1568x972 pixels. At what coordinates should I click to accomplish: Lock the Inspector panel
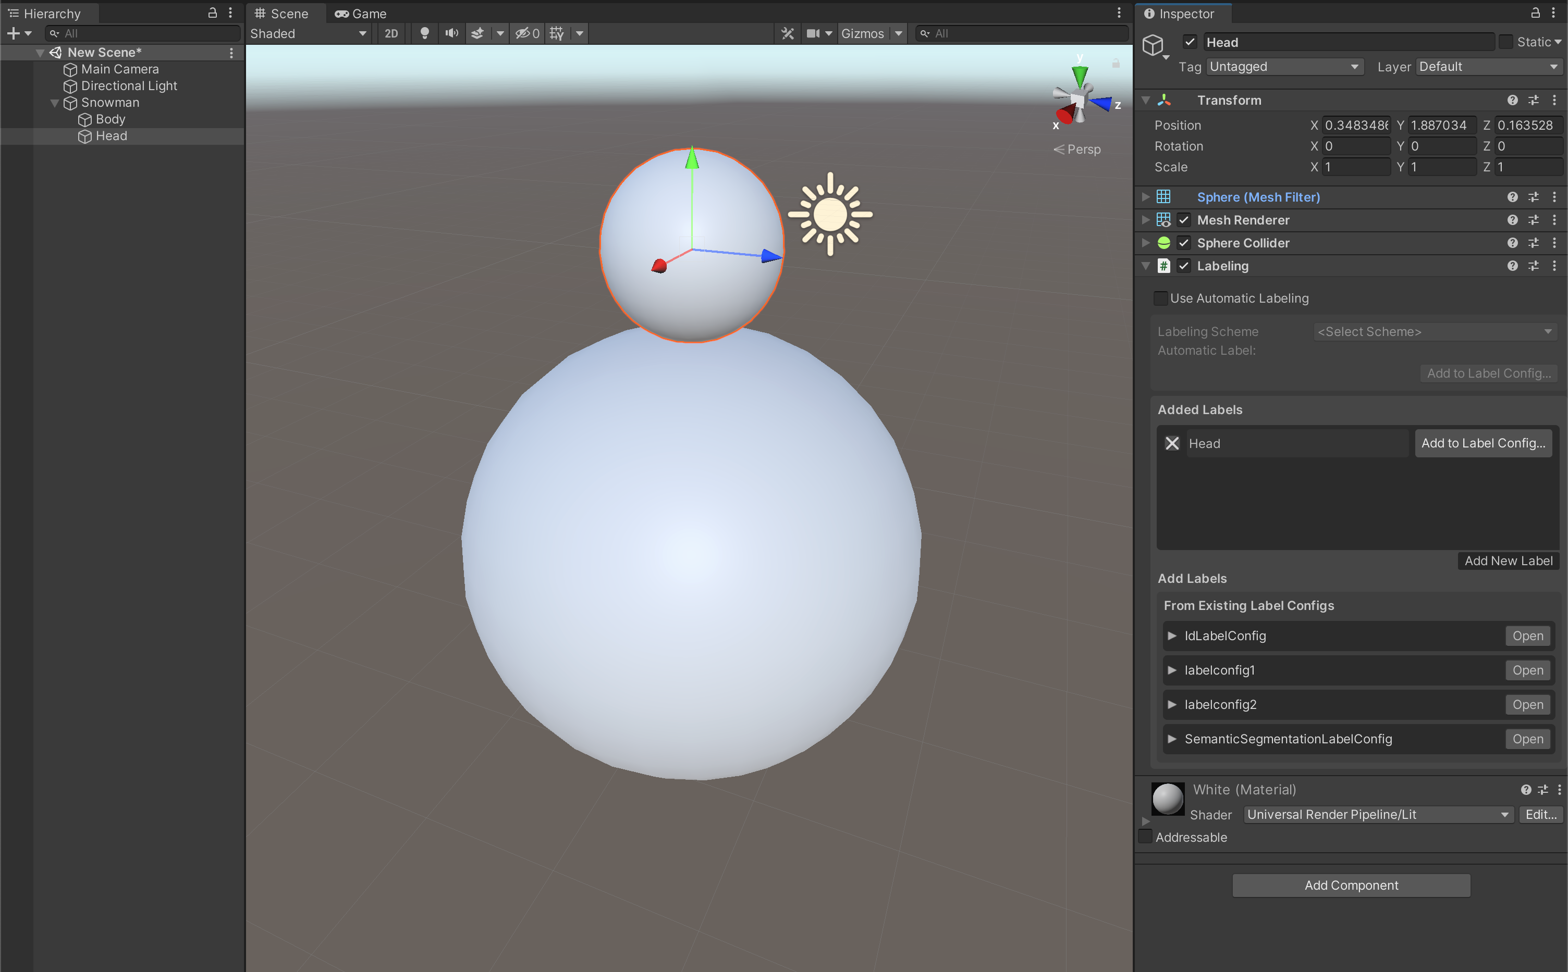pyautogui.click(x=1535, y=13)
